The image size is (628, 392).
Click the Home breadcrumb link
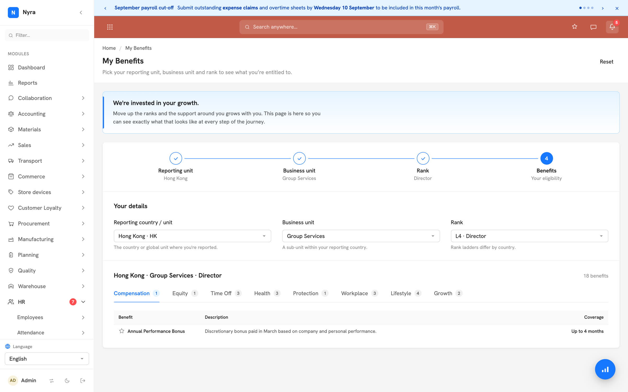click(x=109, y=48)
